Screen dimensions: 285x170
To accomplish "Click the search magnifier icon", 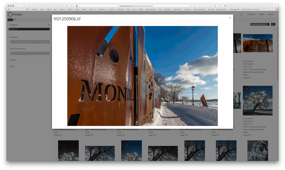I will (x=241, y=14).
